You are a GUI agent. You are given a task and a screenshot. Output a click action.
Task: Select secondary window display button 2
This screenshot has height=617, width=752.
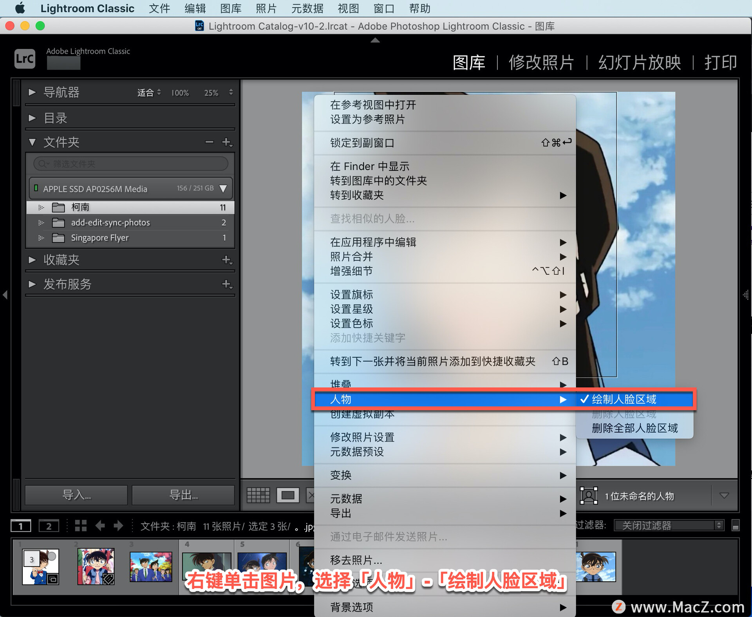(49, 526)
